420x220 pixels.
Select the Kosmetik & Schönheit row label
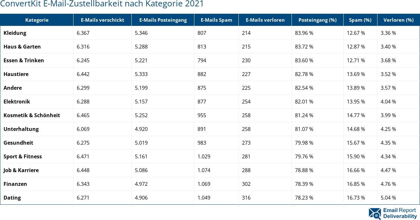32,115
